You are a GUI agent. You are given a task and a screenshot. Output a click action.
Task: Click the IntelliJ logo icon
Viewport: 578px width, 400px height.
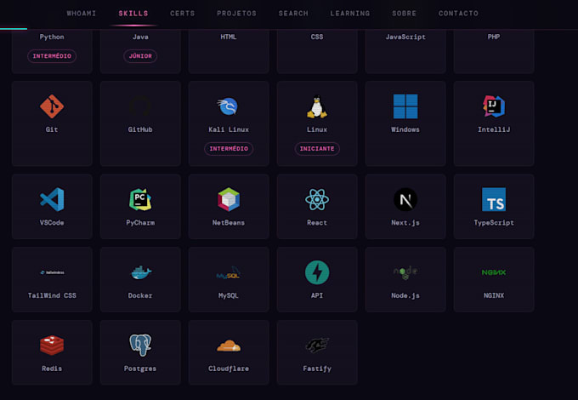(494, 106)
